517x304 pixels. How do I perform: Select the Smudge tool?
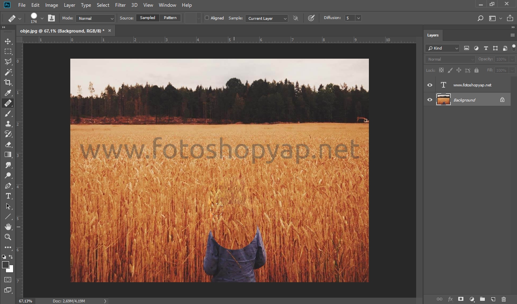coord(8,165)
